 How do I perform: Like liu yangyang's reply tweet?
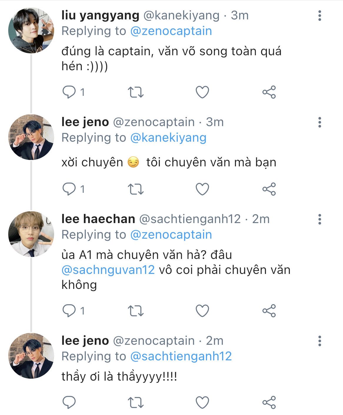point(202,92)
